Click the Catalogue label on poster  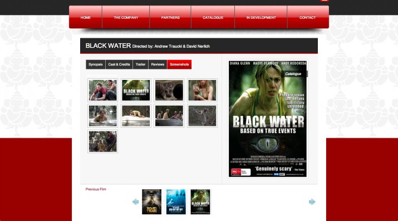point(293,74)
